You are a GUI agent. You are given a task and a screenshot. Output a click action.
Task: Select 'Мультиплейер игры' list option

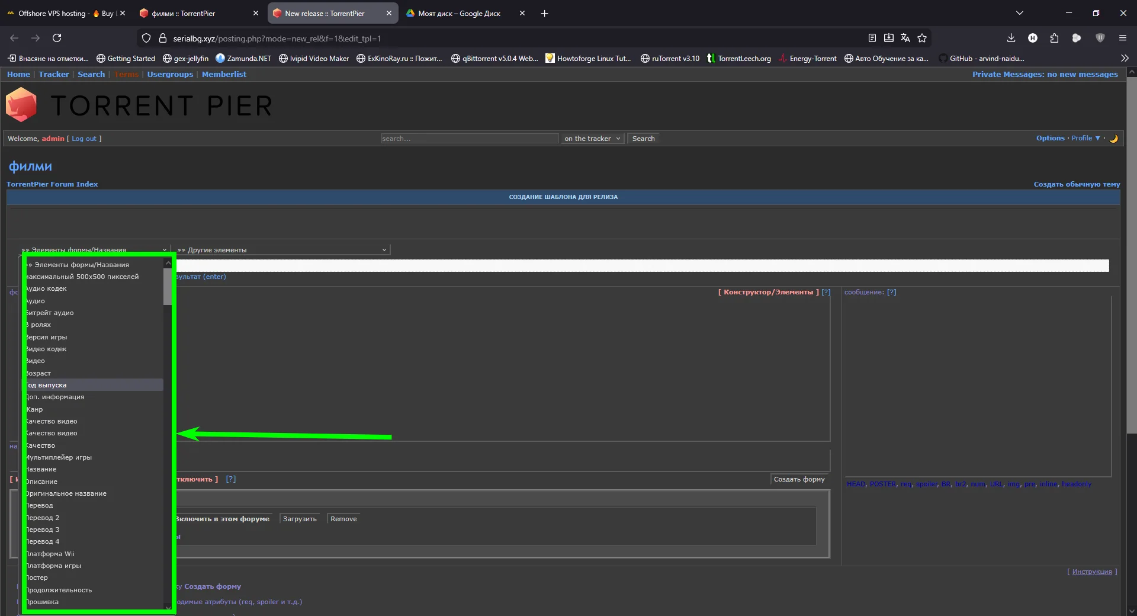pyautogui.click(x=94, y=457)
